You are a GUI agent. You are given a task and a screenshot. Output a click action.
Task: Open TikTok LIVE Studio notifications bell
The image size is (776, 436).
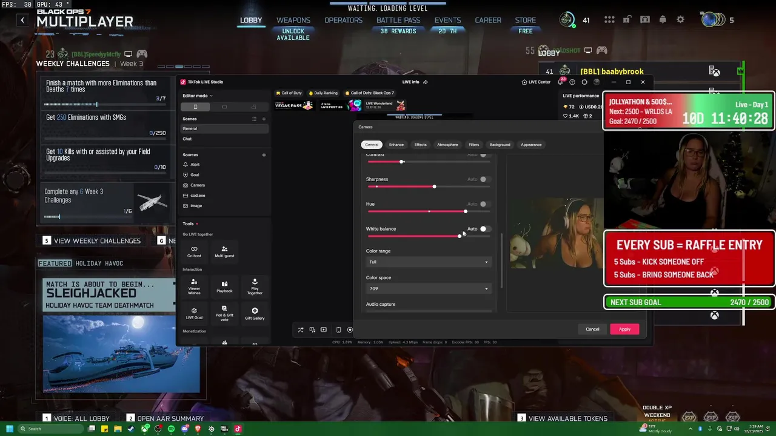[561, 82]
